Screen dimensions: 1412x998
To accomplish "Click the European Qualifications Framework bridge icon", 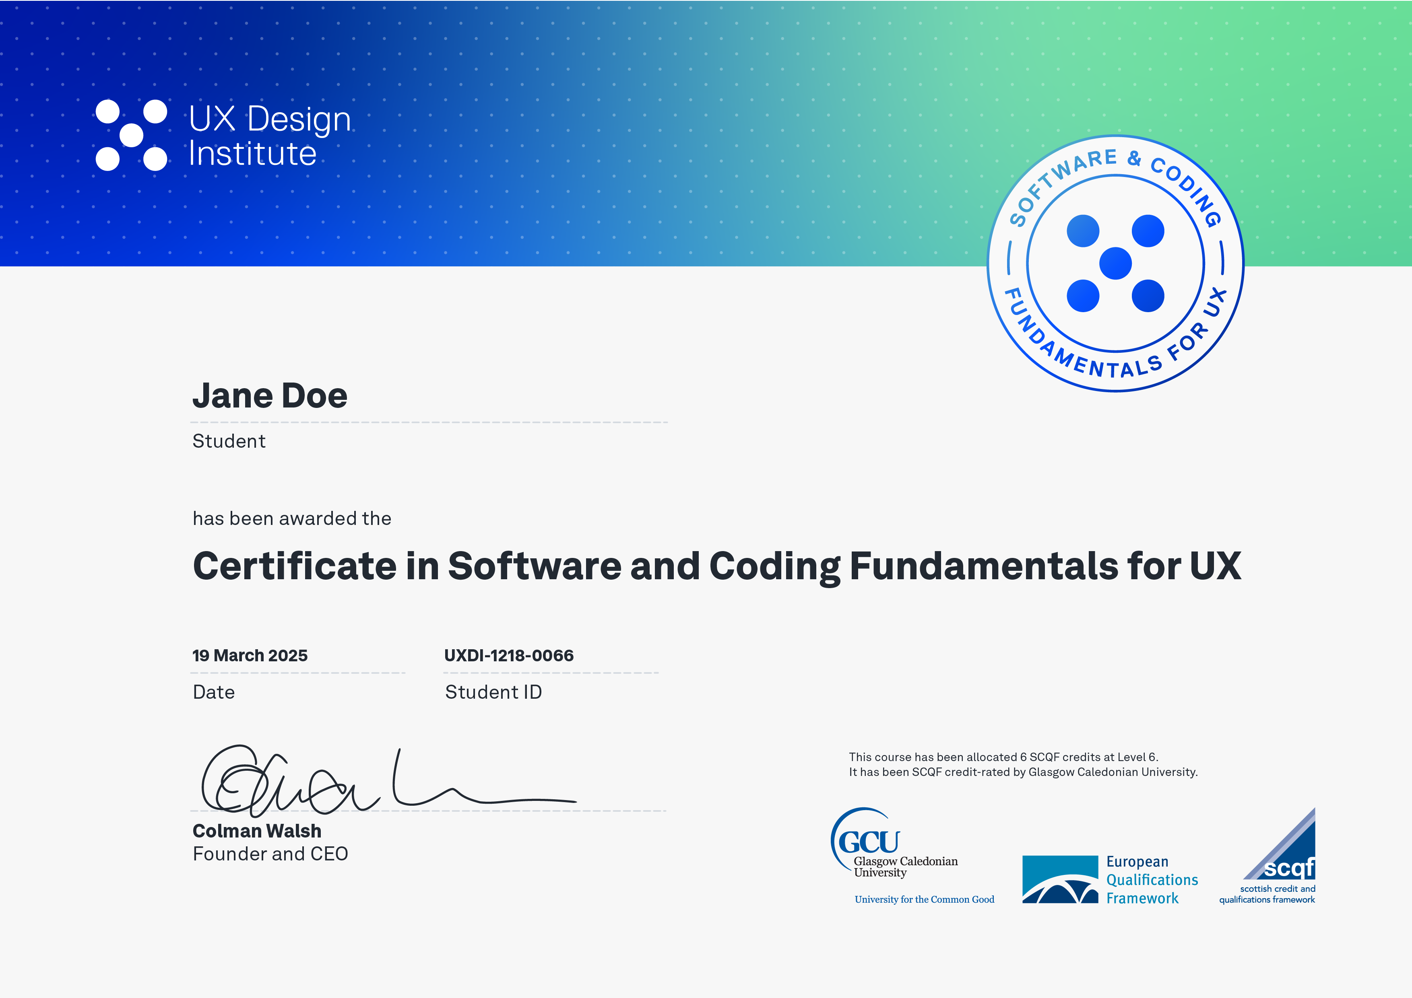I will [1060, 879].
